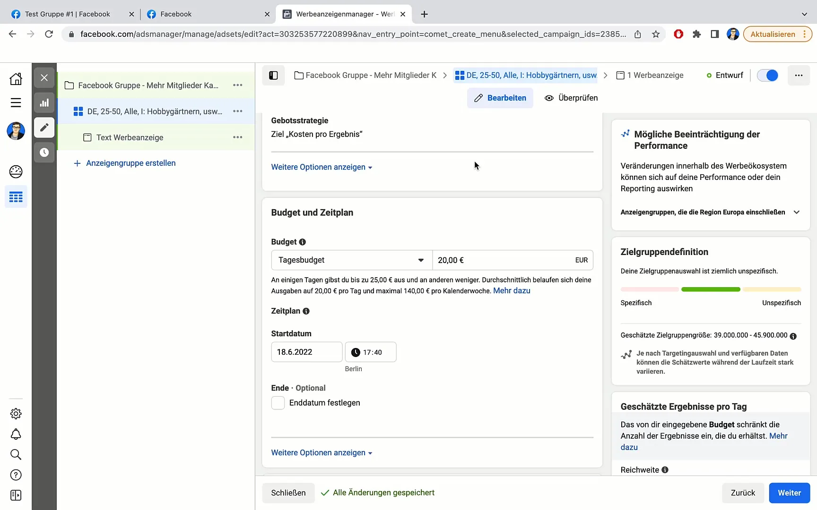Open breadcrumb 1 Werbeanzeige

tap(650, 75)
